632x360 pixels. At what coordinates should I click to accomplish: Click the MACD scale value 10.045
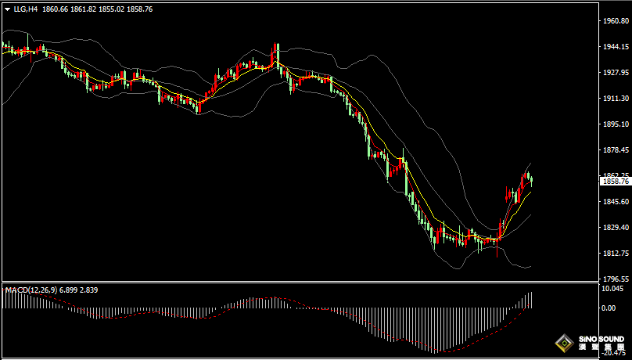pyautogui.click(x=613, y=289)
